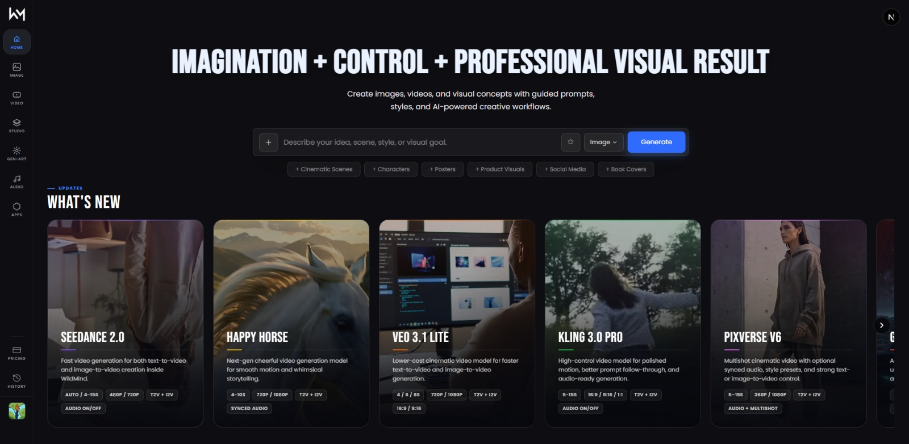Click the T2V + I2V tag on Pixverse

809,395
